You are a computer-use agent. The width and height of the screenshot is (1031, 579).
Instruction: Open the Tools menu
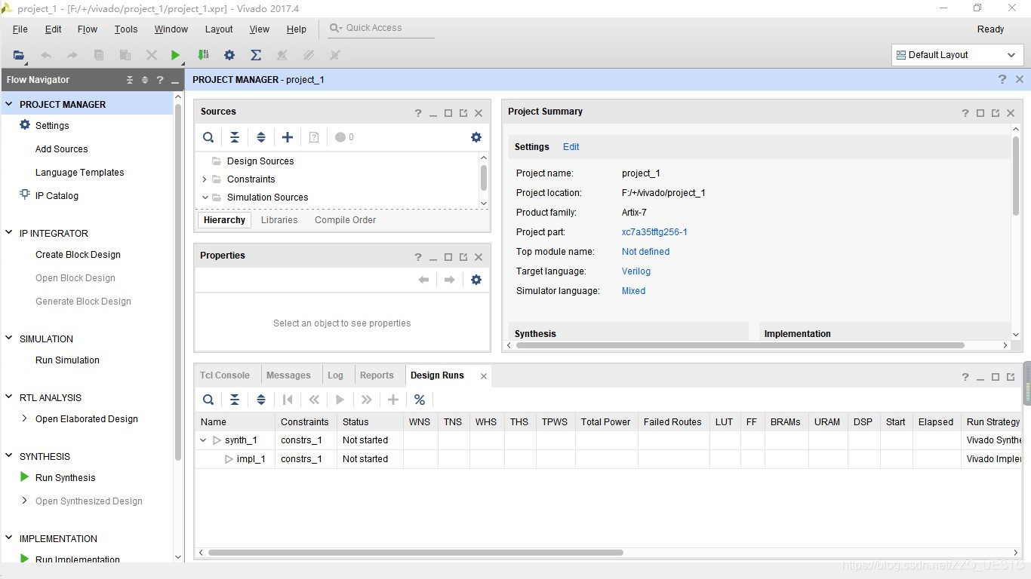click(126, 29)
